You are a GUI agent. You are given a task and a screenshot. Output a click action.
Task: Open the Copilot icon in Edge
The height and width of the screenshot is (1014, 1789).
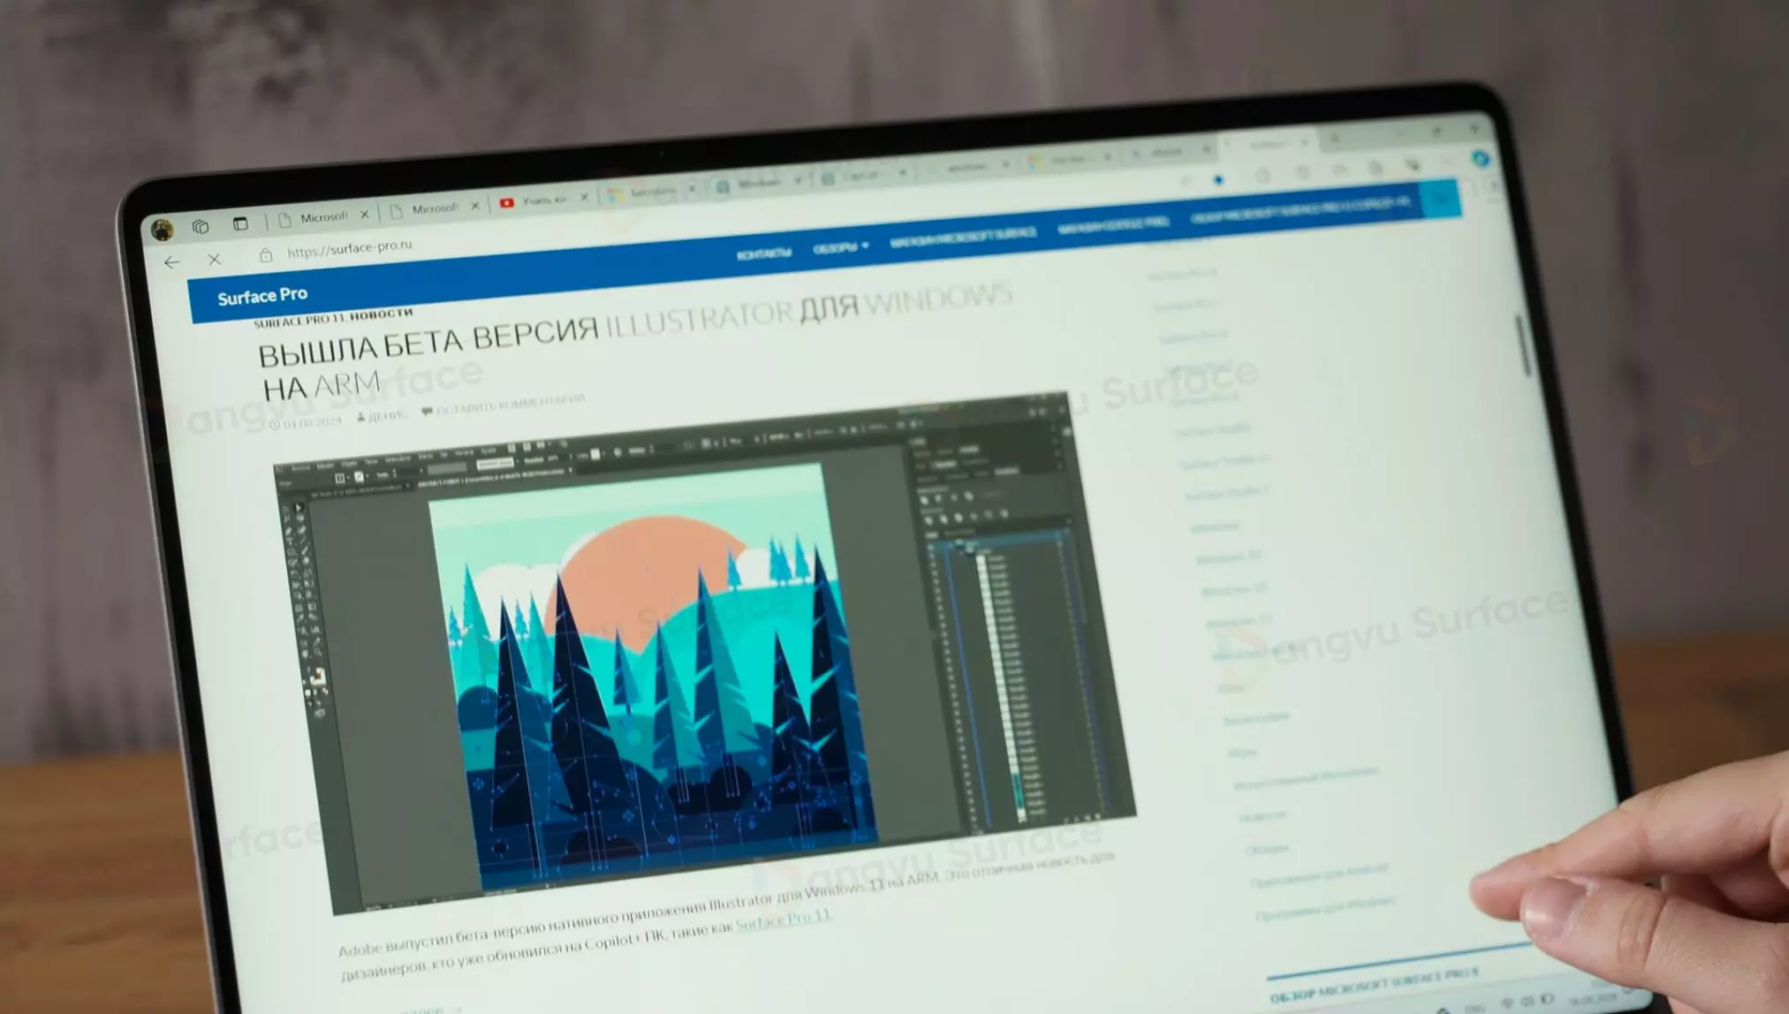click(x=1481, y=158)
